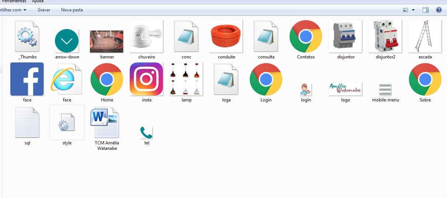The image size is (447, 198).
Task: Click the Gravar toolbar button
Action: tap(44, 10)
